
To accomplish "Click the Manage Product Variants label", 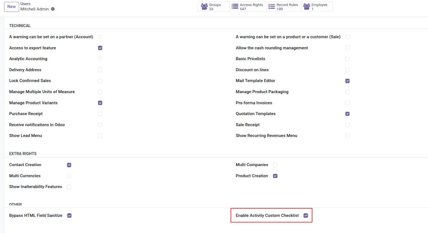I will pos(33,103).
